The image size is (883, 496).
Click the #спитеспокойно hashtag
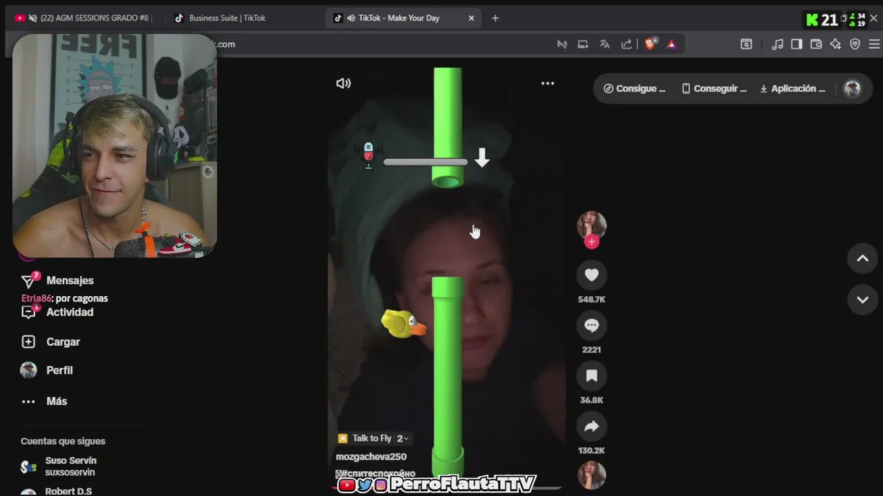click(x=378, y=473)
